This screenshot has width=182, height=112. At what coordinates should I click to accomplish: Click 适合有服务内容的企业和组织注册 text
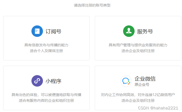tap(46, 100)
